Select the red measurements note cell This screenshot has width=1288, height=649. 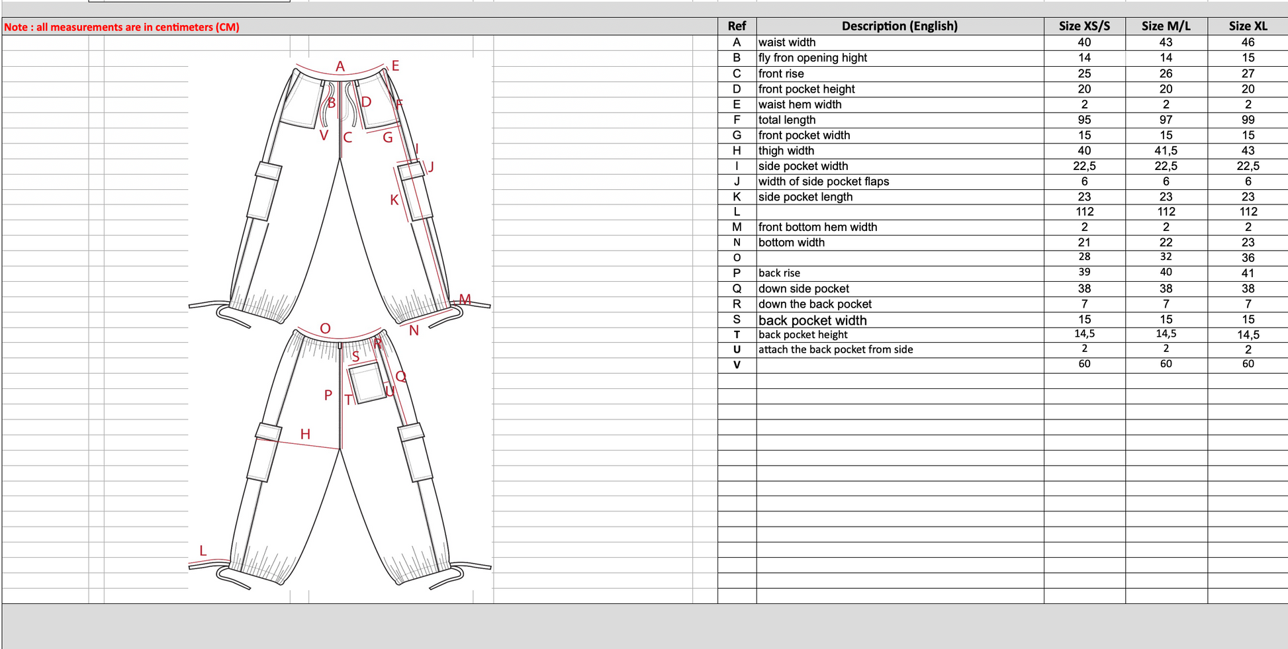click(122, 27)
